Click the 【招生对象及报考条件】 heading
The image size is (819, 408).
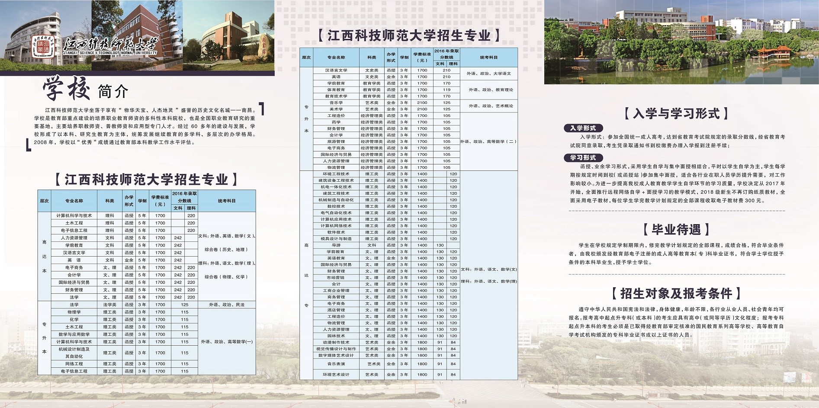(676, 293)
